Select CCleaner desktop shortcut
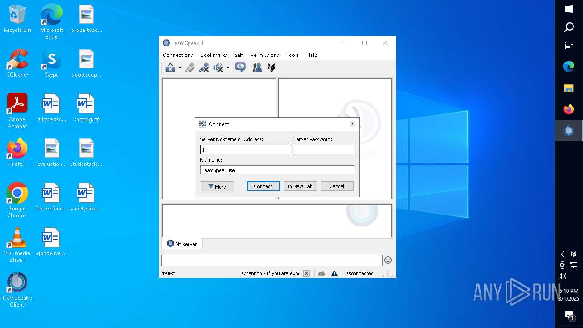This screenshot has width=583, height=328. coord(17,63)
